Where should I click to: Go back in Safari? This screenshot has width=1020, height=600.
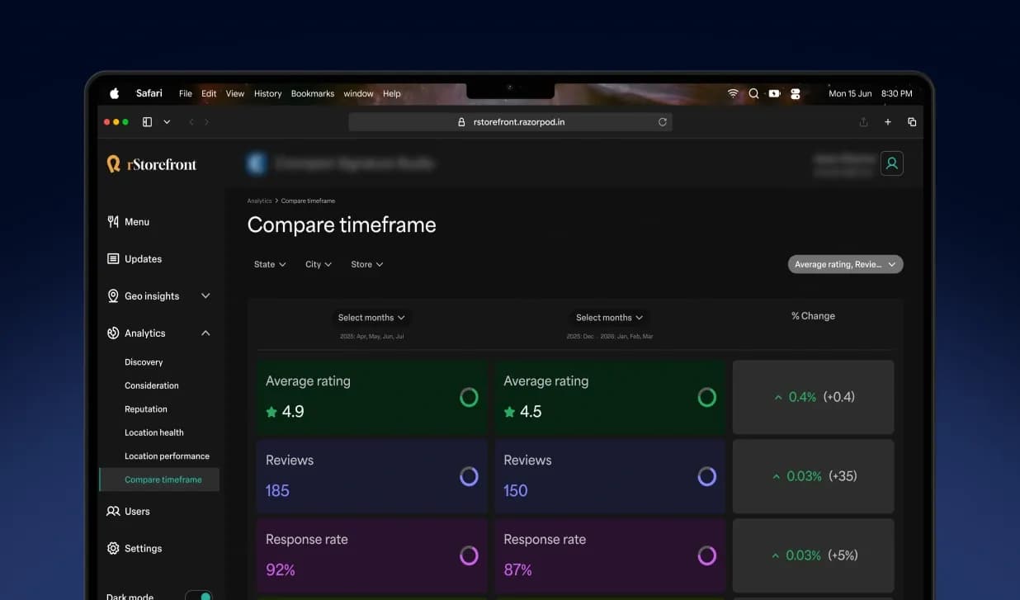[x=191, y=122]
